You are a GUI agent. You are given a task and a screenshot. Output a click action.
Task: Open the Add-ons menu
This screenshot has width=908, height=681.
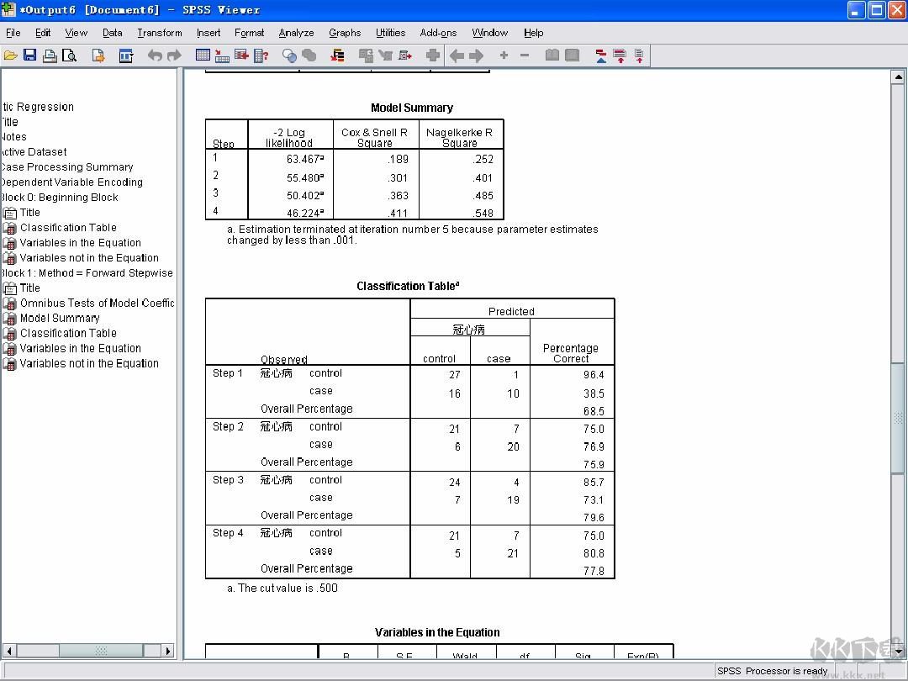[438, 33]
